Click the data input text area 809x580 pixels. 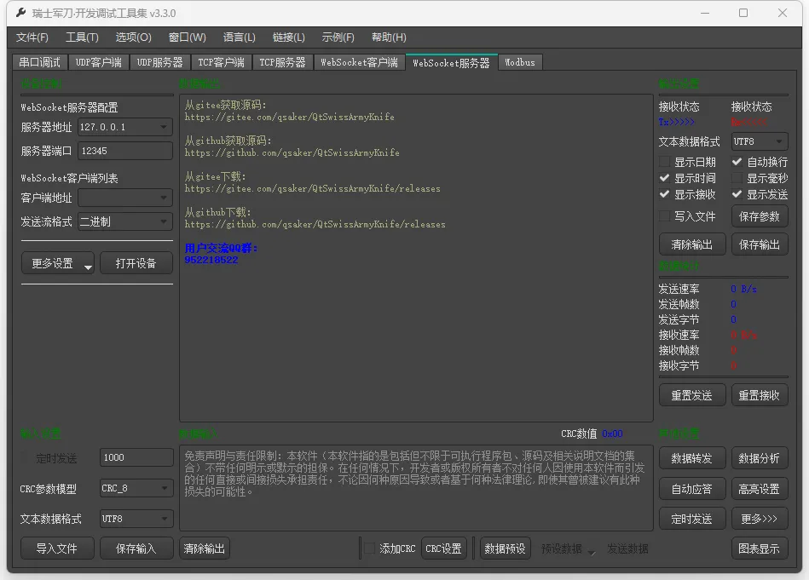416,488
